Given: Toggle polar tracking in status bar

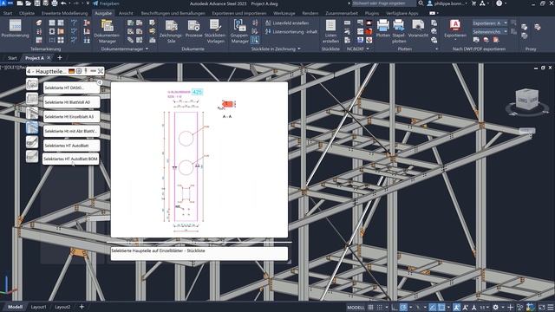Looking at the screenshot, I should point(403,308).
